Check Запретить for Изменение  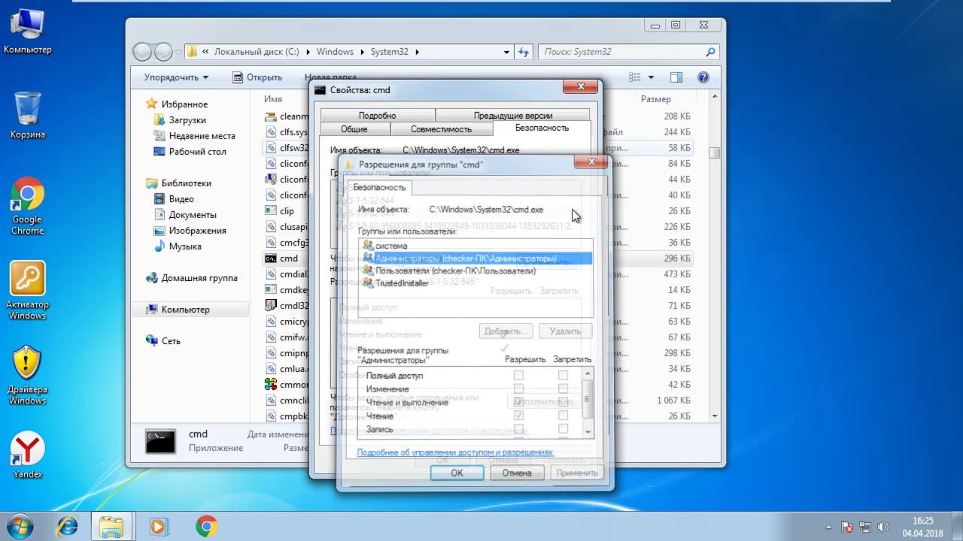click(563, 388)
